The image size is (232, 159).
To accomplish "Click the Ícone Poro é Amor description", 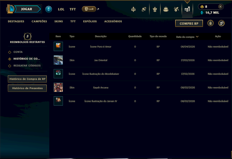I will 101,47.
